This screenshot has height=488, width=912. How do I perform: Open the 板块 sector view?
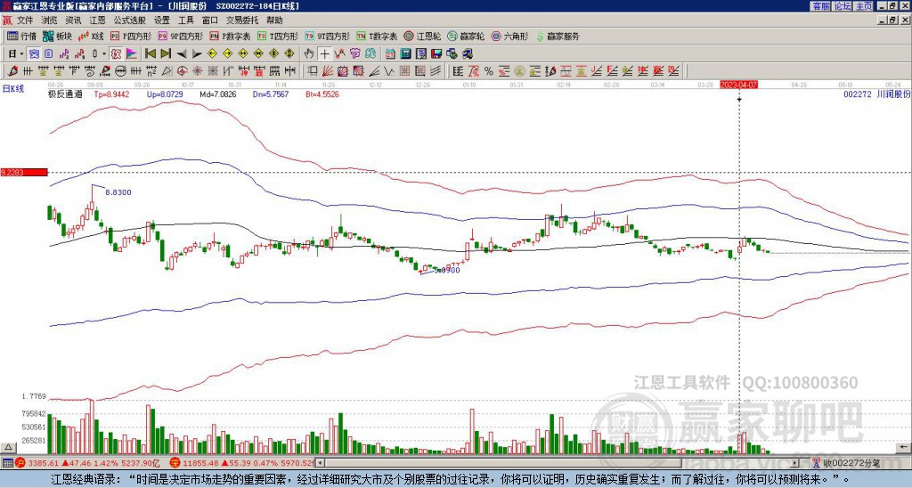pos(58,37)
